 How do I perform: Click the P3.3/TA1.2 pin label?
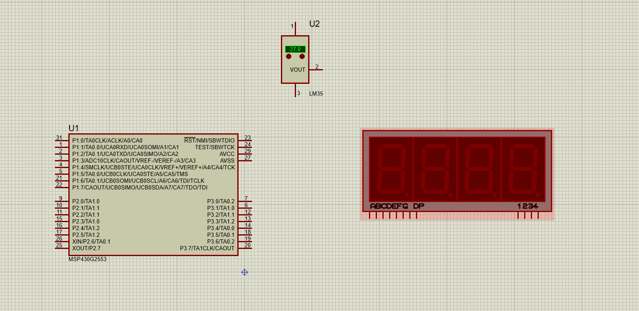coord(221,221)
